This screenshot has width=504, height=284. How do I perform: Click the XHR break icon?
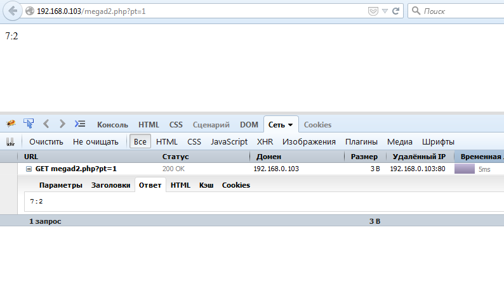pos(10,142)
